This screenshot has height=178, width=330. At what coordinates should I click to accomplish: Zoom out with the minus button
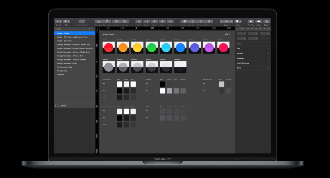(x=221, y=21)
